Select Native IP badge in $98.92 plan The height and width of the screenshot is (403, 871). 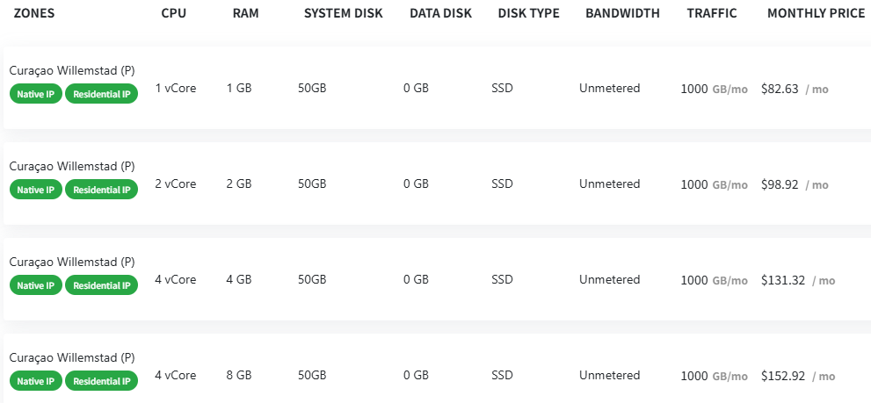(36, 190)
